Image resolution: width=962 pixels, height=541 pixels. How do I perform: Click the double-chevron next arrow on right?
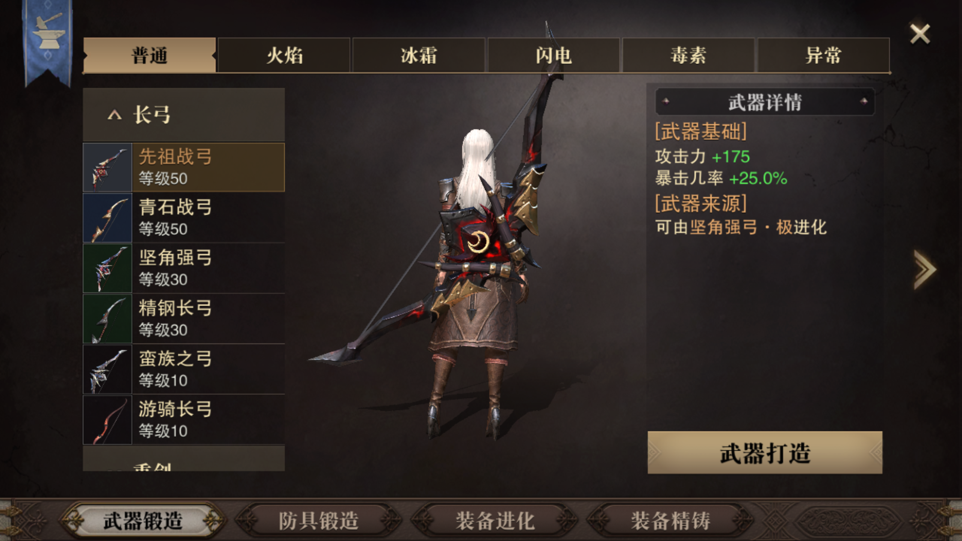pyautogui.click(x=924, y=269)
